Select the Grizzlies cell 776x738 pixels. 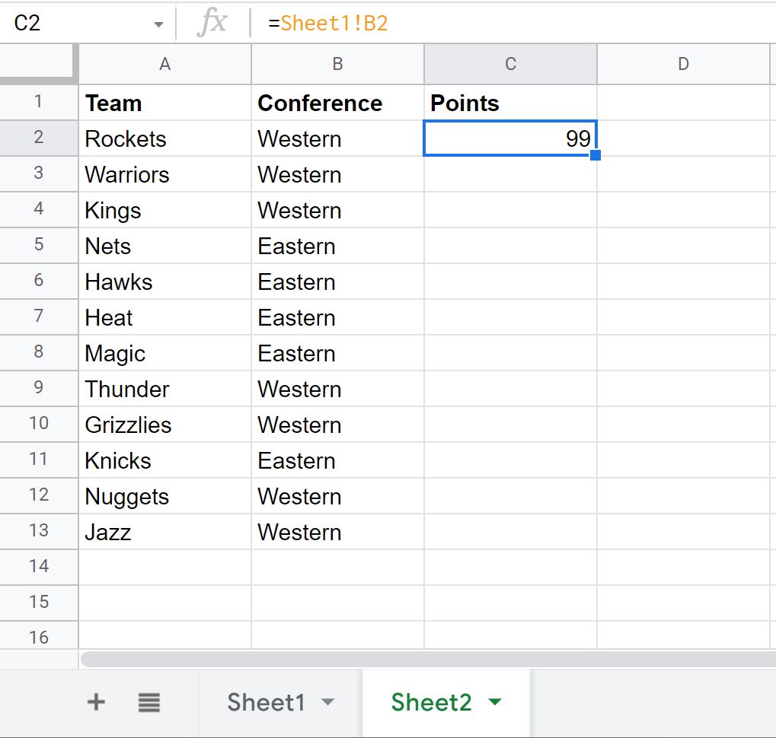point(164,425)
